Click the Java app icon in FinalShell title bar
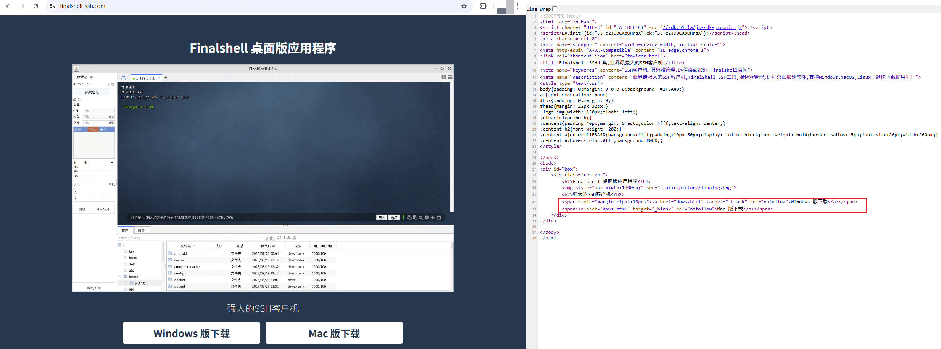941x349 pixels. coord(76,69)
